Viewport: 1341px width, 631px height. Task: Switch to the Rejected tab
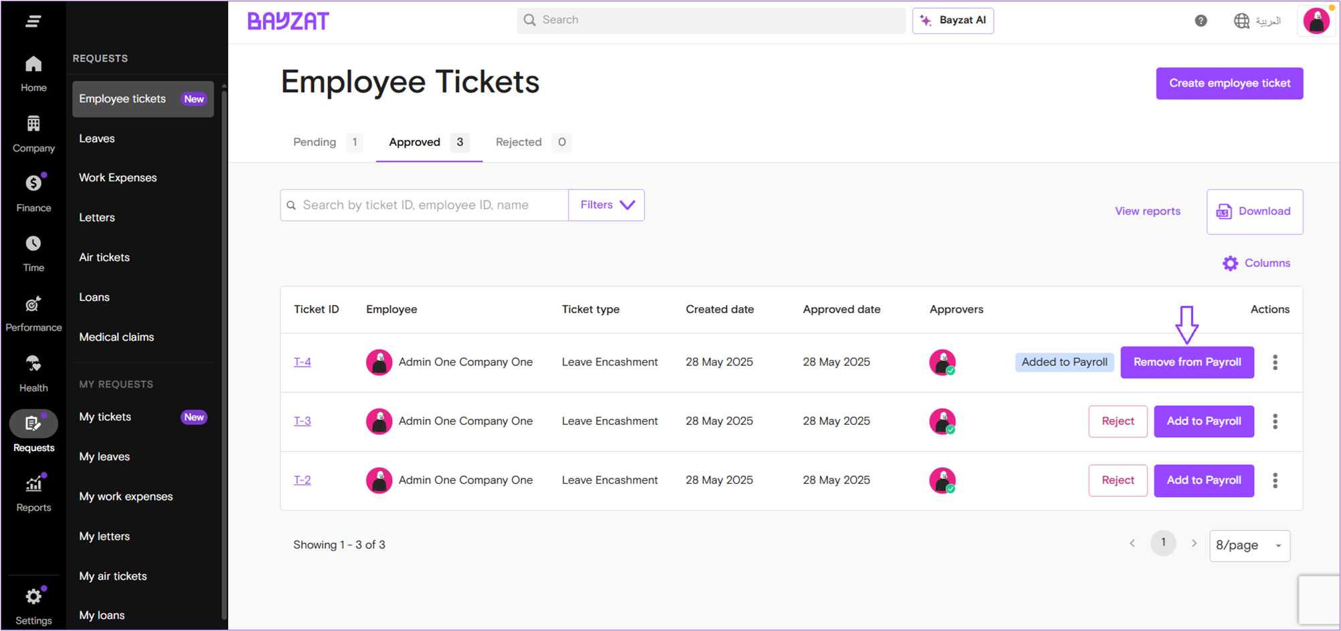pyautogui.click(x=519, y=142)
